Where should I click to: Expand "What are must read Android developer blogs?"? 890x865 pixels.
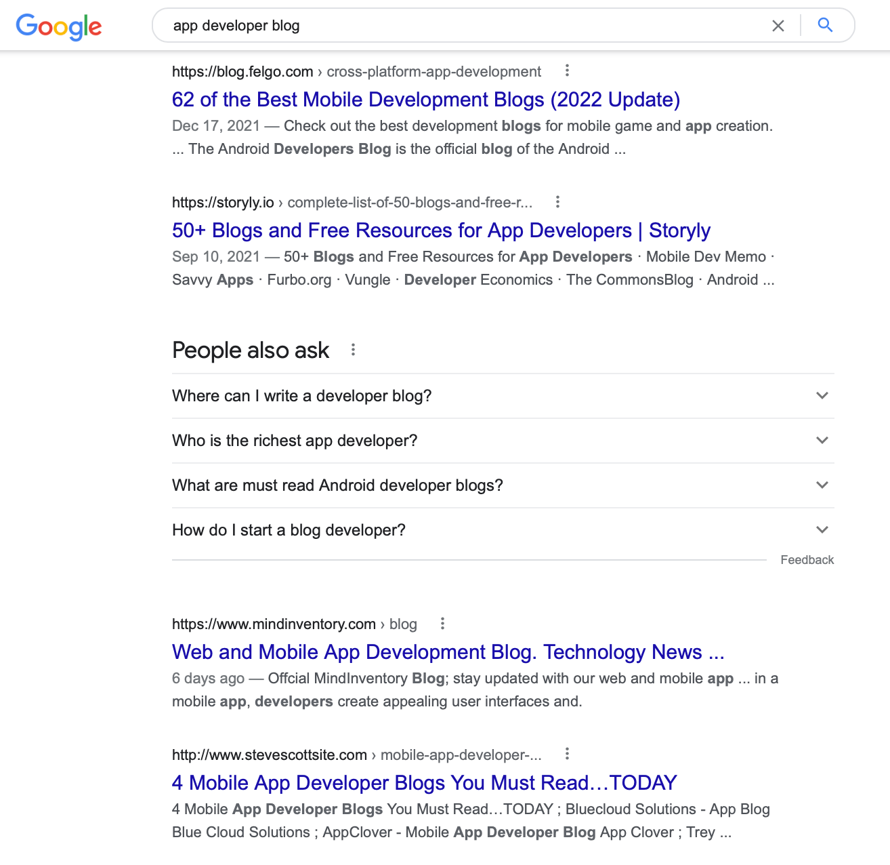pyautogui.click(x=503, y=485)
